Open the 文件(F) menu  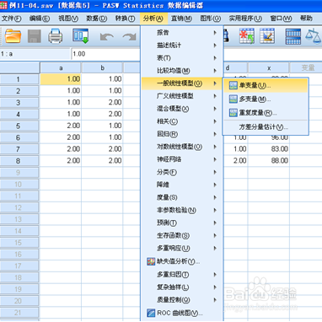(12, 19)
